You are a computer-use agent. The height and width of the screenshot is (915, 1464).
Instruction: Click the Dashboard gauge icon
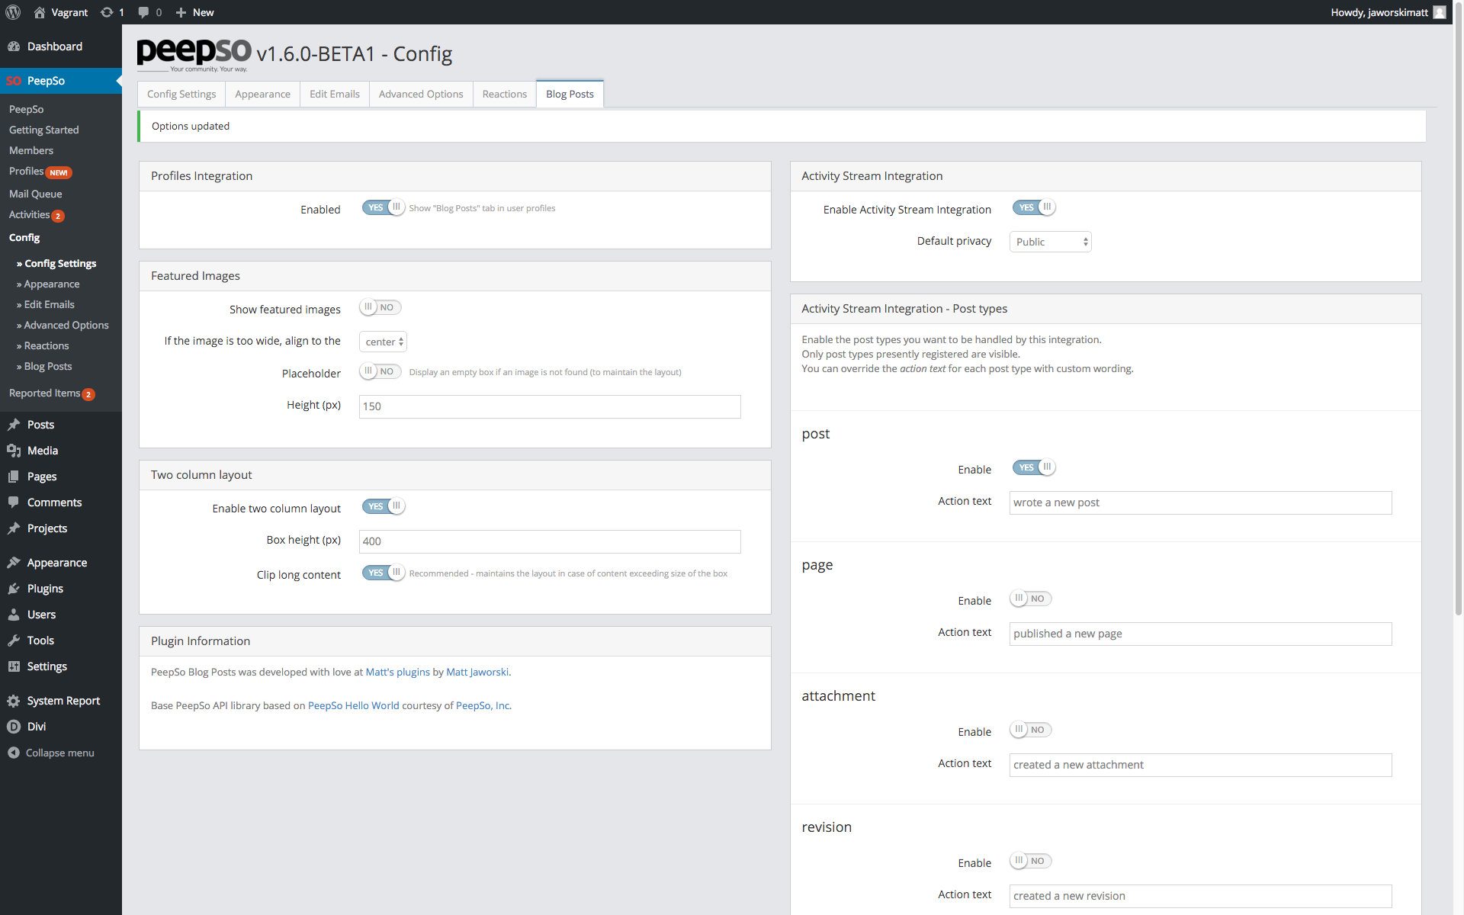tap(14, 47)
